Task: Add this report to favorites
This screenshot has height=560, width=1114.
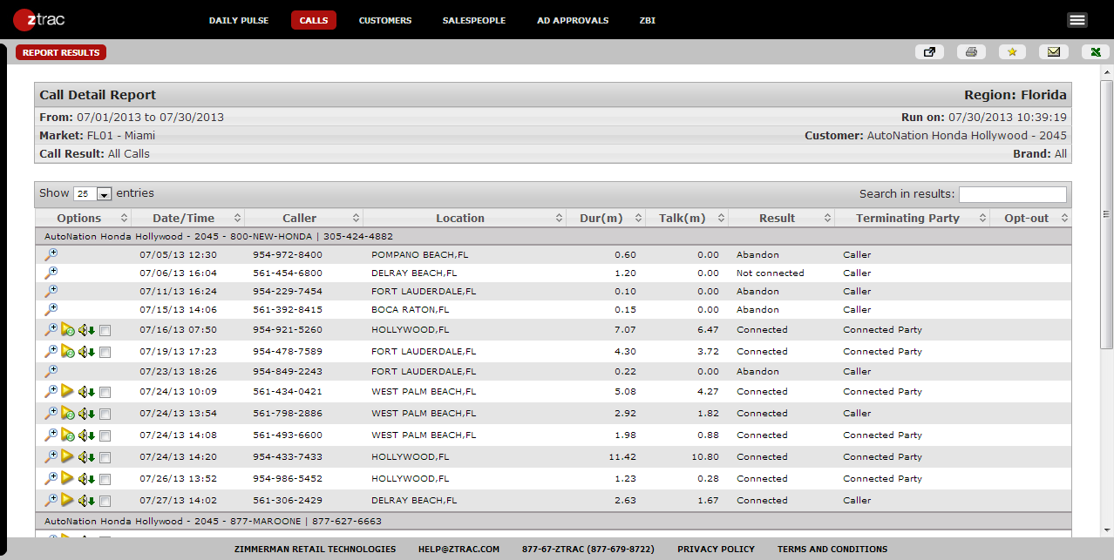Action: pyautogui.click(x=1012, y=52)
